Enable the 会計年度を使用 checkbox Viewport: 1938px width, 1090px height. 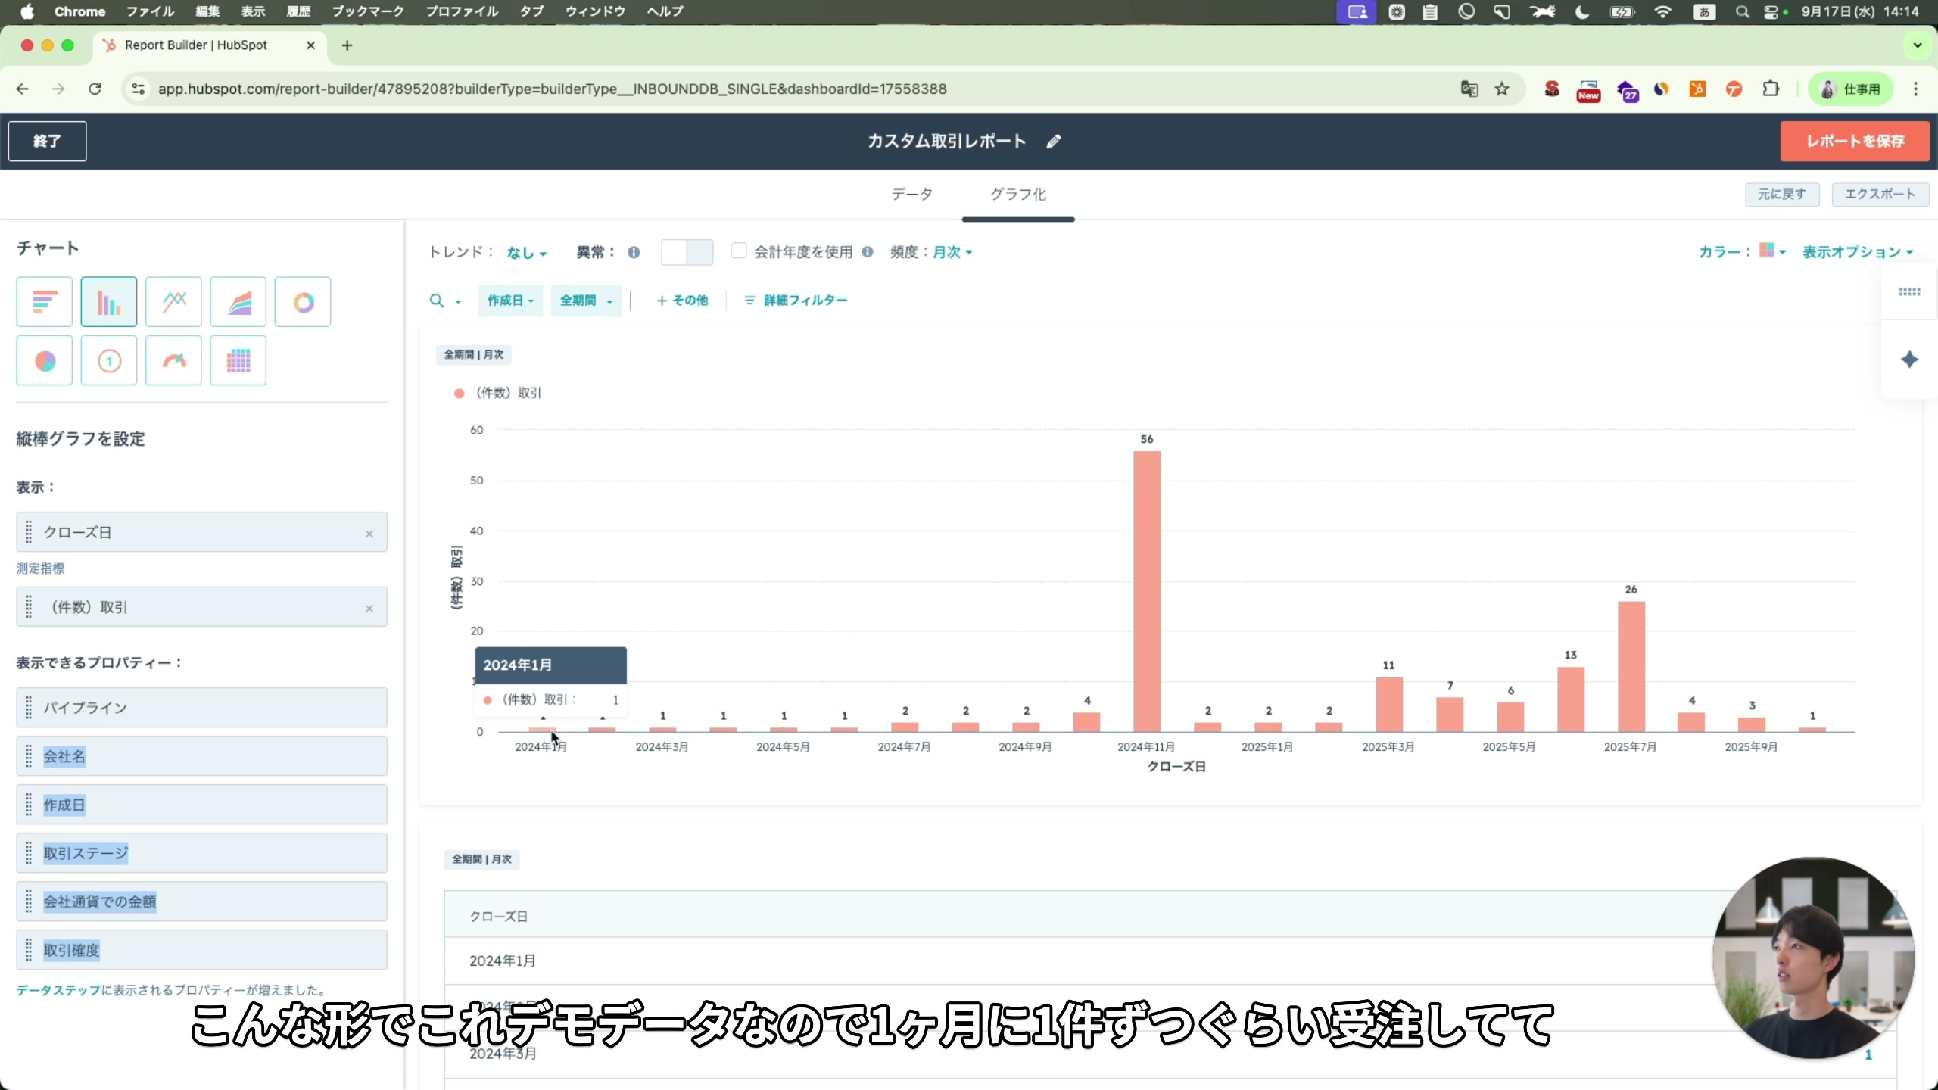click(738, 251)
